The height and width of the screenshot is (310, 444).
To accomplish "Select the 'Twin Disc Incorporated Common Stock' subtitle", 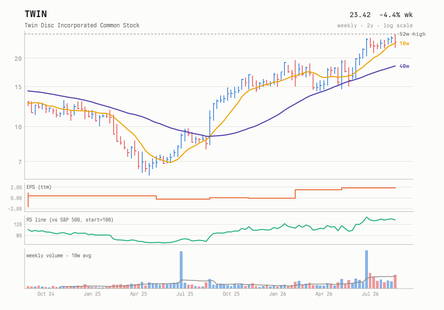I will (82, 25).
